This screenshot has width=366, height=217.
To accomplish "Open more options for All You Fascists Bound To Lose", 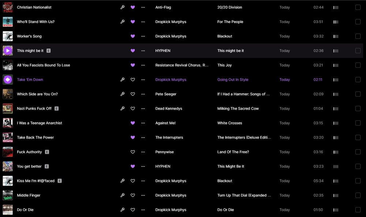I will 143,65.
